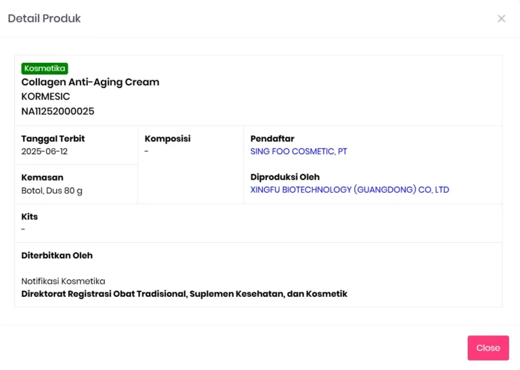Image resolution: width=520 pixels, height=370 pixels.
Task: Click the date value 2025-06-12
Action: 45,152
